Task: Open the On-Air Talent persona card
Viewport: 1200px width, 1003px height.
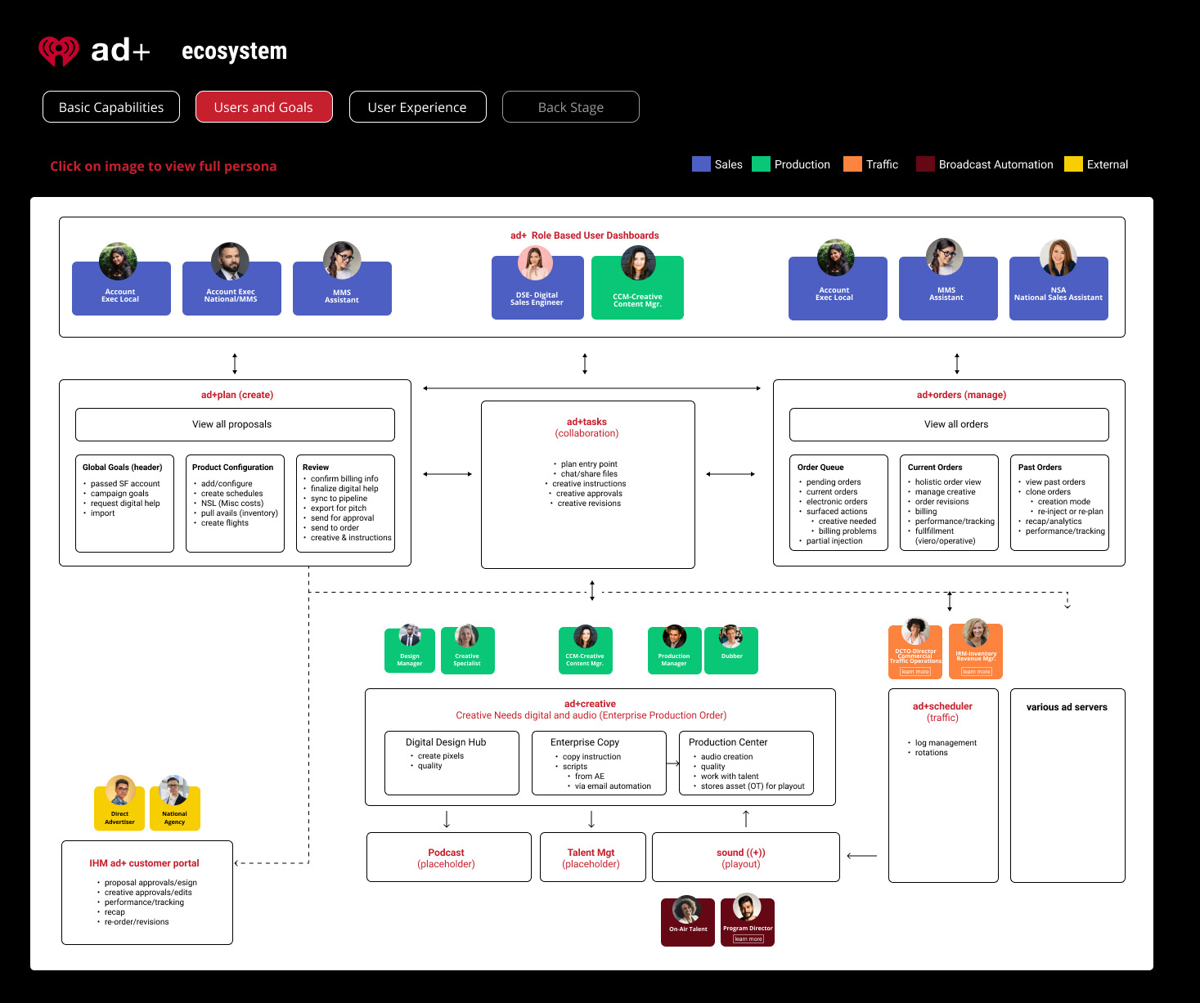Action: pos(688,921)
